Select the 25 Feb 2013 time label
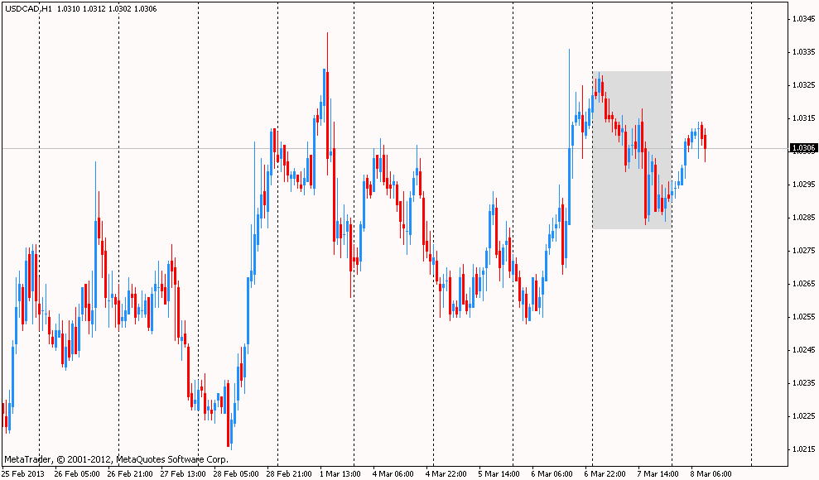This screenshot has width=819, height=480. pyautogui.click(x=24, y=474)
